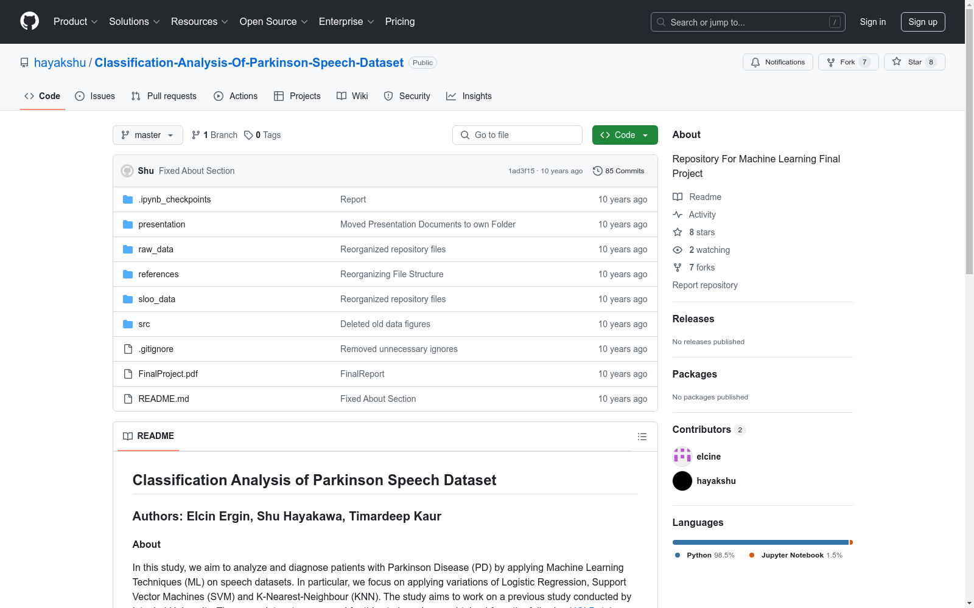Click the Notifications button

point(778,62)
